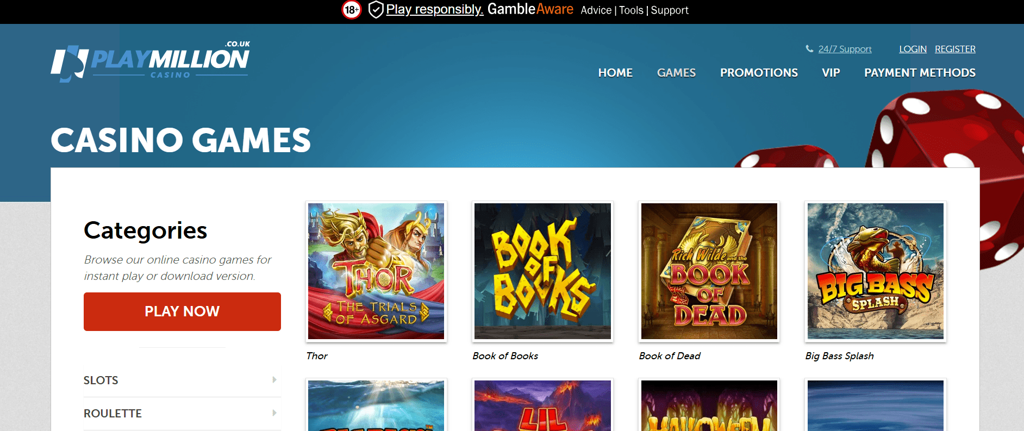
Task: Launch the Book of Dead game tile
Action: [709, 271]
